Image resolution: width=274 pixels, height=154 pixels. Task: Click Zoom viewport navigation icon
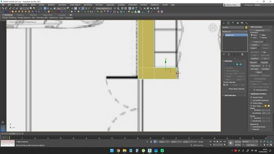pyautogui.click(x=261, y=142)
